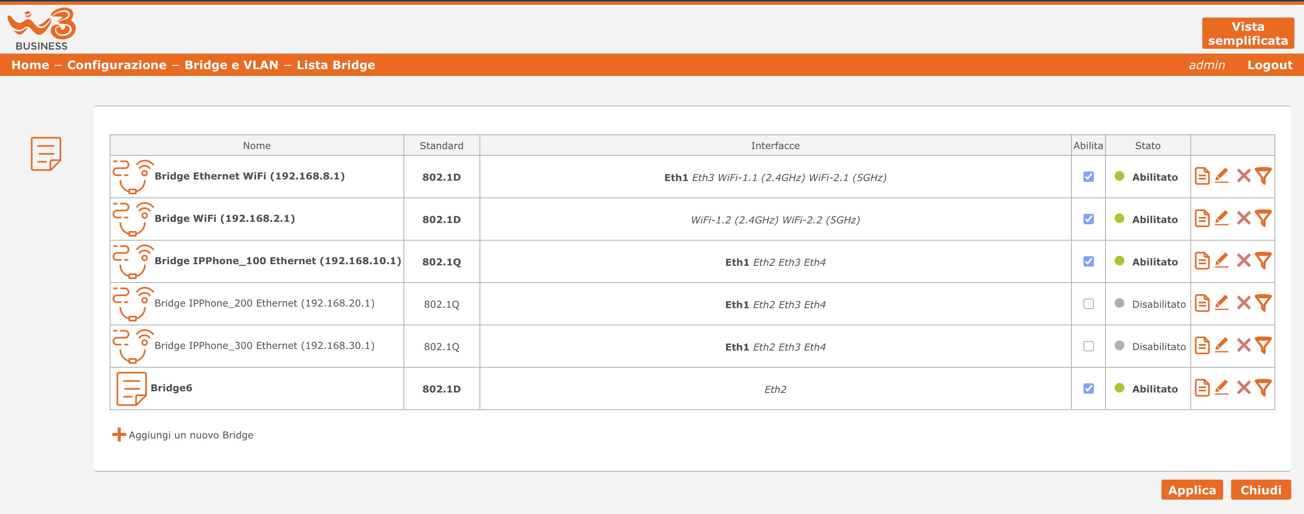Viewport: 1304px width, 514px height.
Task: Edit the Bridge6 entry
Action: [1222, 388]
